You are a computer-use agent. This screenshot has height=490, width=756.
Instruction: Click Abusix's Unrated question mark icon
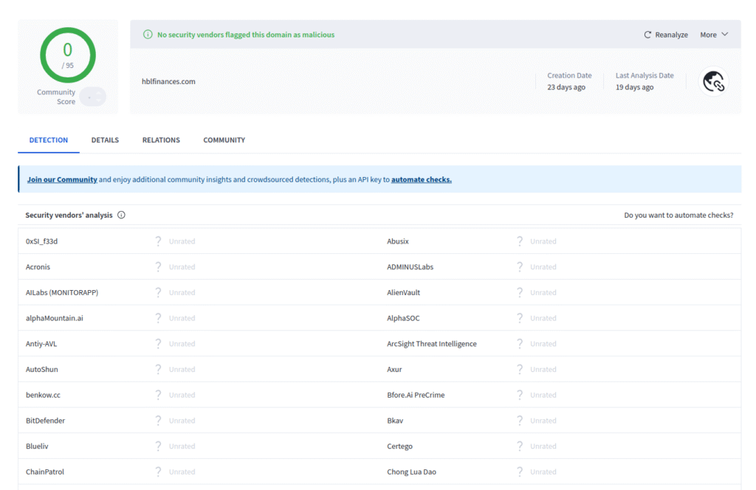pos(519,241)
